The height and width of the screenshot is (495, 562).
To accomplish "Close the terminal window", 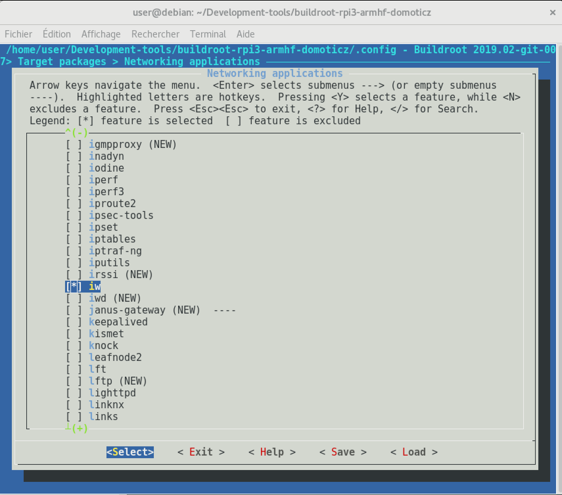I will (552, 12).
